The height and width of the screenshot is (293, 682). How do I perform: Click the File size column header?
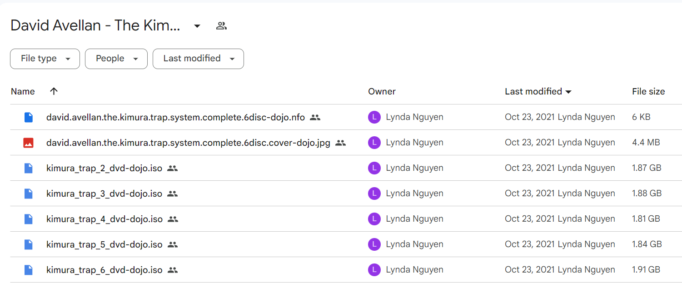pyautogui.click(x=648, y=91)
